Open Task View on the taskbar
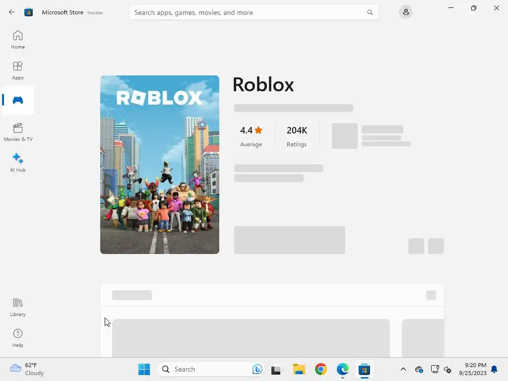 coord(276,370)
